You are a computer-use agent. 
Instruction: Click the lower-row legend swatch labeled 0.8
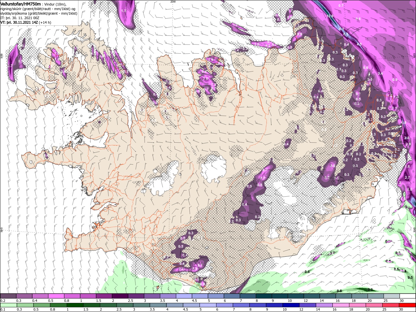tap(58, 305)
